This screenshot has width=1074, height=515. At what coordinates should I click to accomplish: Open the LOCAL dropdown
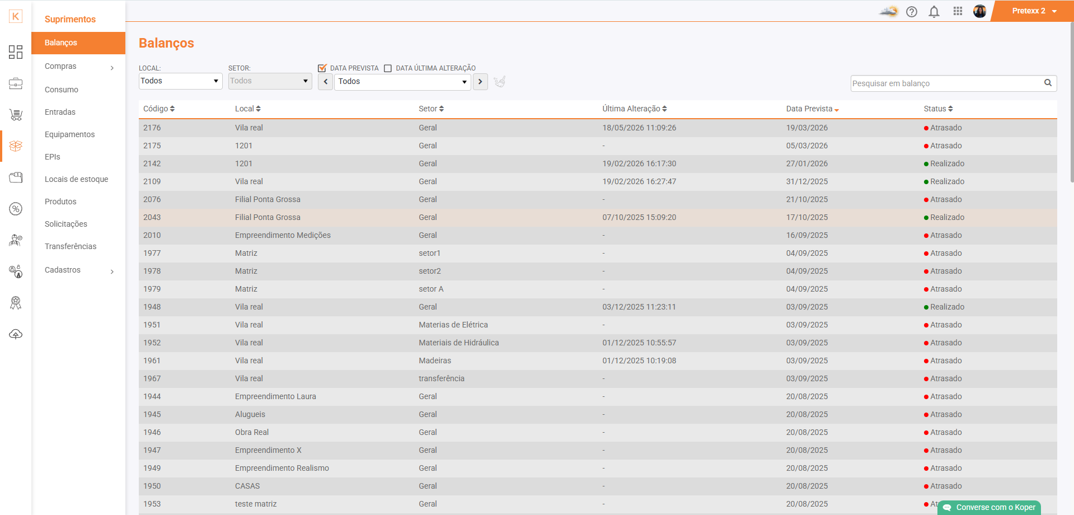point(180,81)
